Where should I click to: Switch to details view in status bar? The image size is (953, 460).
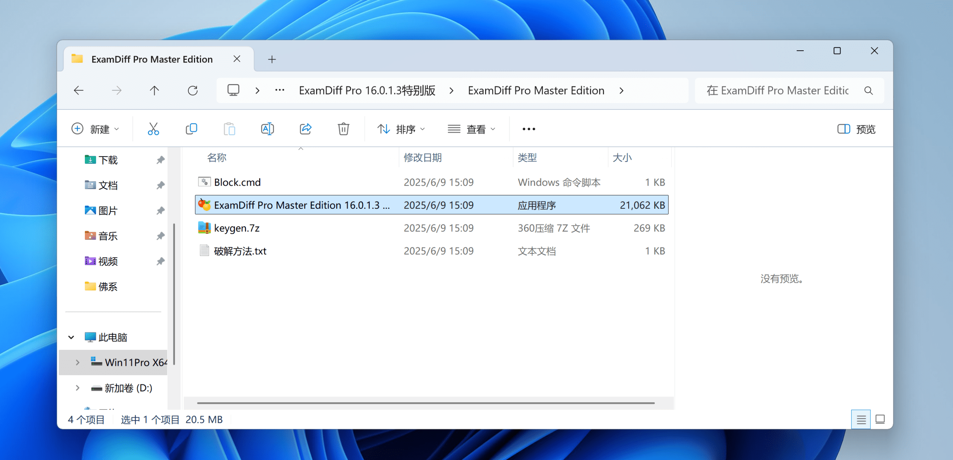pyautogui.click(x=861, y=419)
